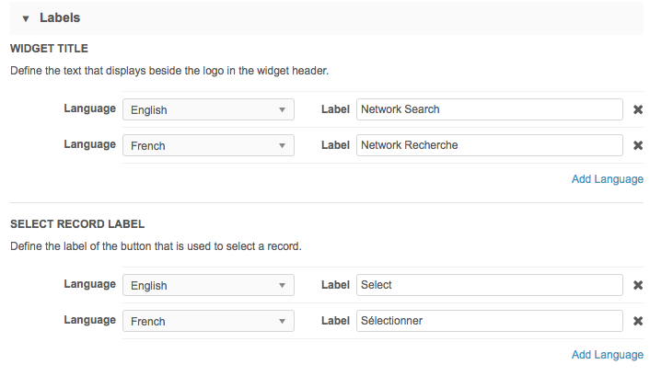
Task: Open French language dropdown under Widget Title
Action: coord(208,145)
